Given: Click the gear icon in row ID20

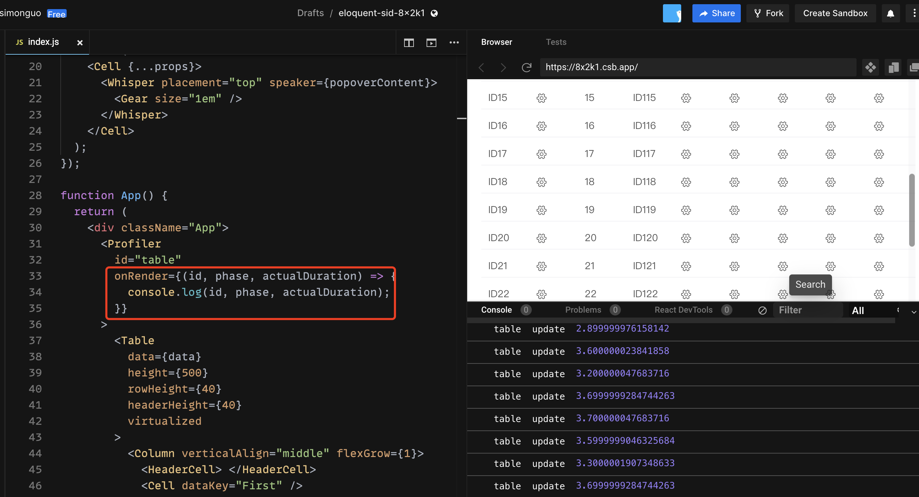Looking at the screenshot, I should click(x=541, y=238).
